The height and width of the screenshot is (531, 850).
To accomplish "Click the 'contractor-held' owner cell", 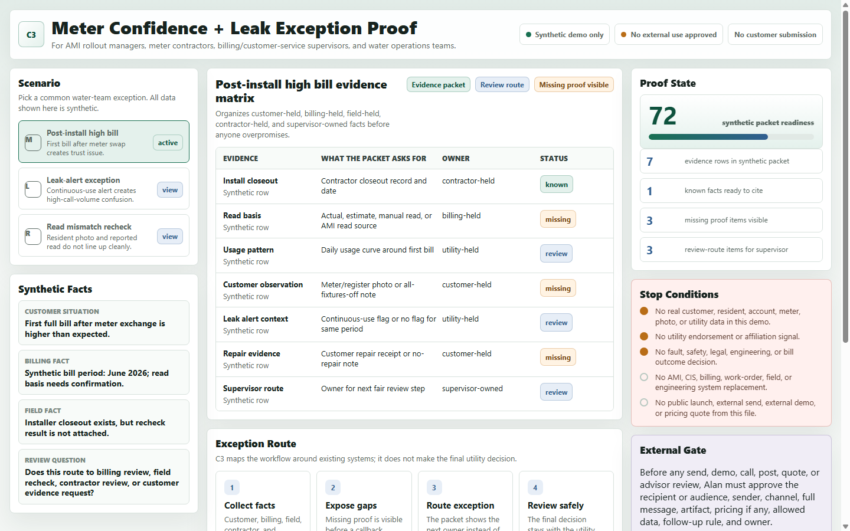I will 468,181.
